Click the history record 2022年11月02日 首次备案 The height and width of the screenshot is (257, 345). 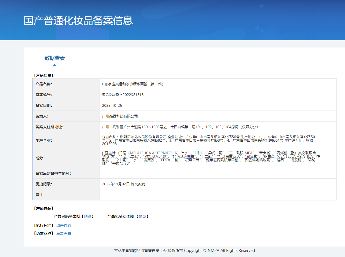point(123,184)
